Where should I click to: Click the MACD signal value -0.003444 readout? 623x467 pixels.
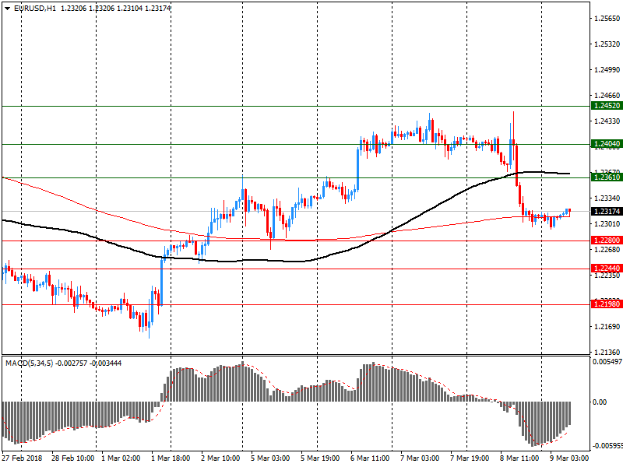(x=106, y=363)
